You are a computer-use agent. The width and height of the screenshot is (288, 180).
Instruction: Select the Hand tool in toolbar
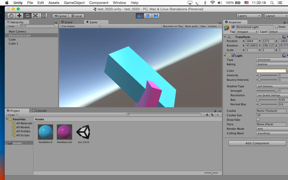pyautogui.click(x=11, y=16)
